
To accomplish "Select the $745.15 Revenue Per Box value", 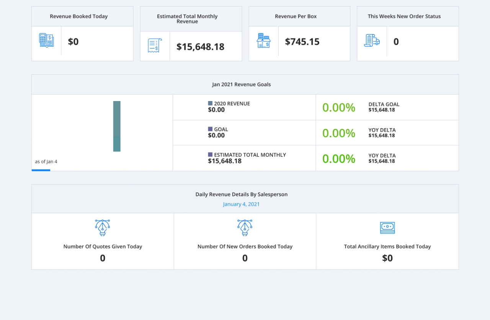I will click(x=302, y=42).
